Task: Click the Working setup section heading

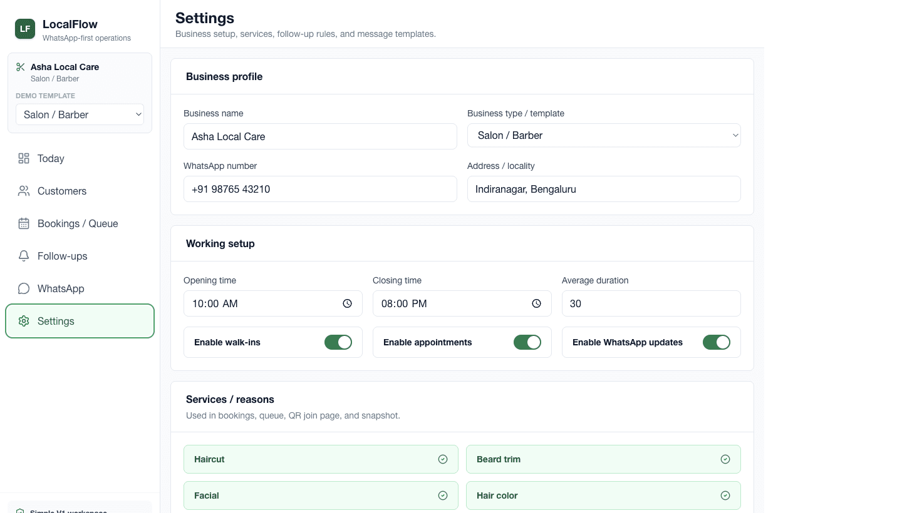Action: click(x=220, y=243)
